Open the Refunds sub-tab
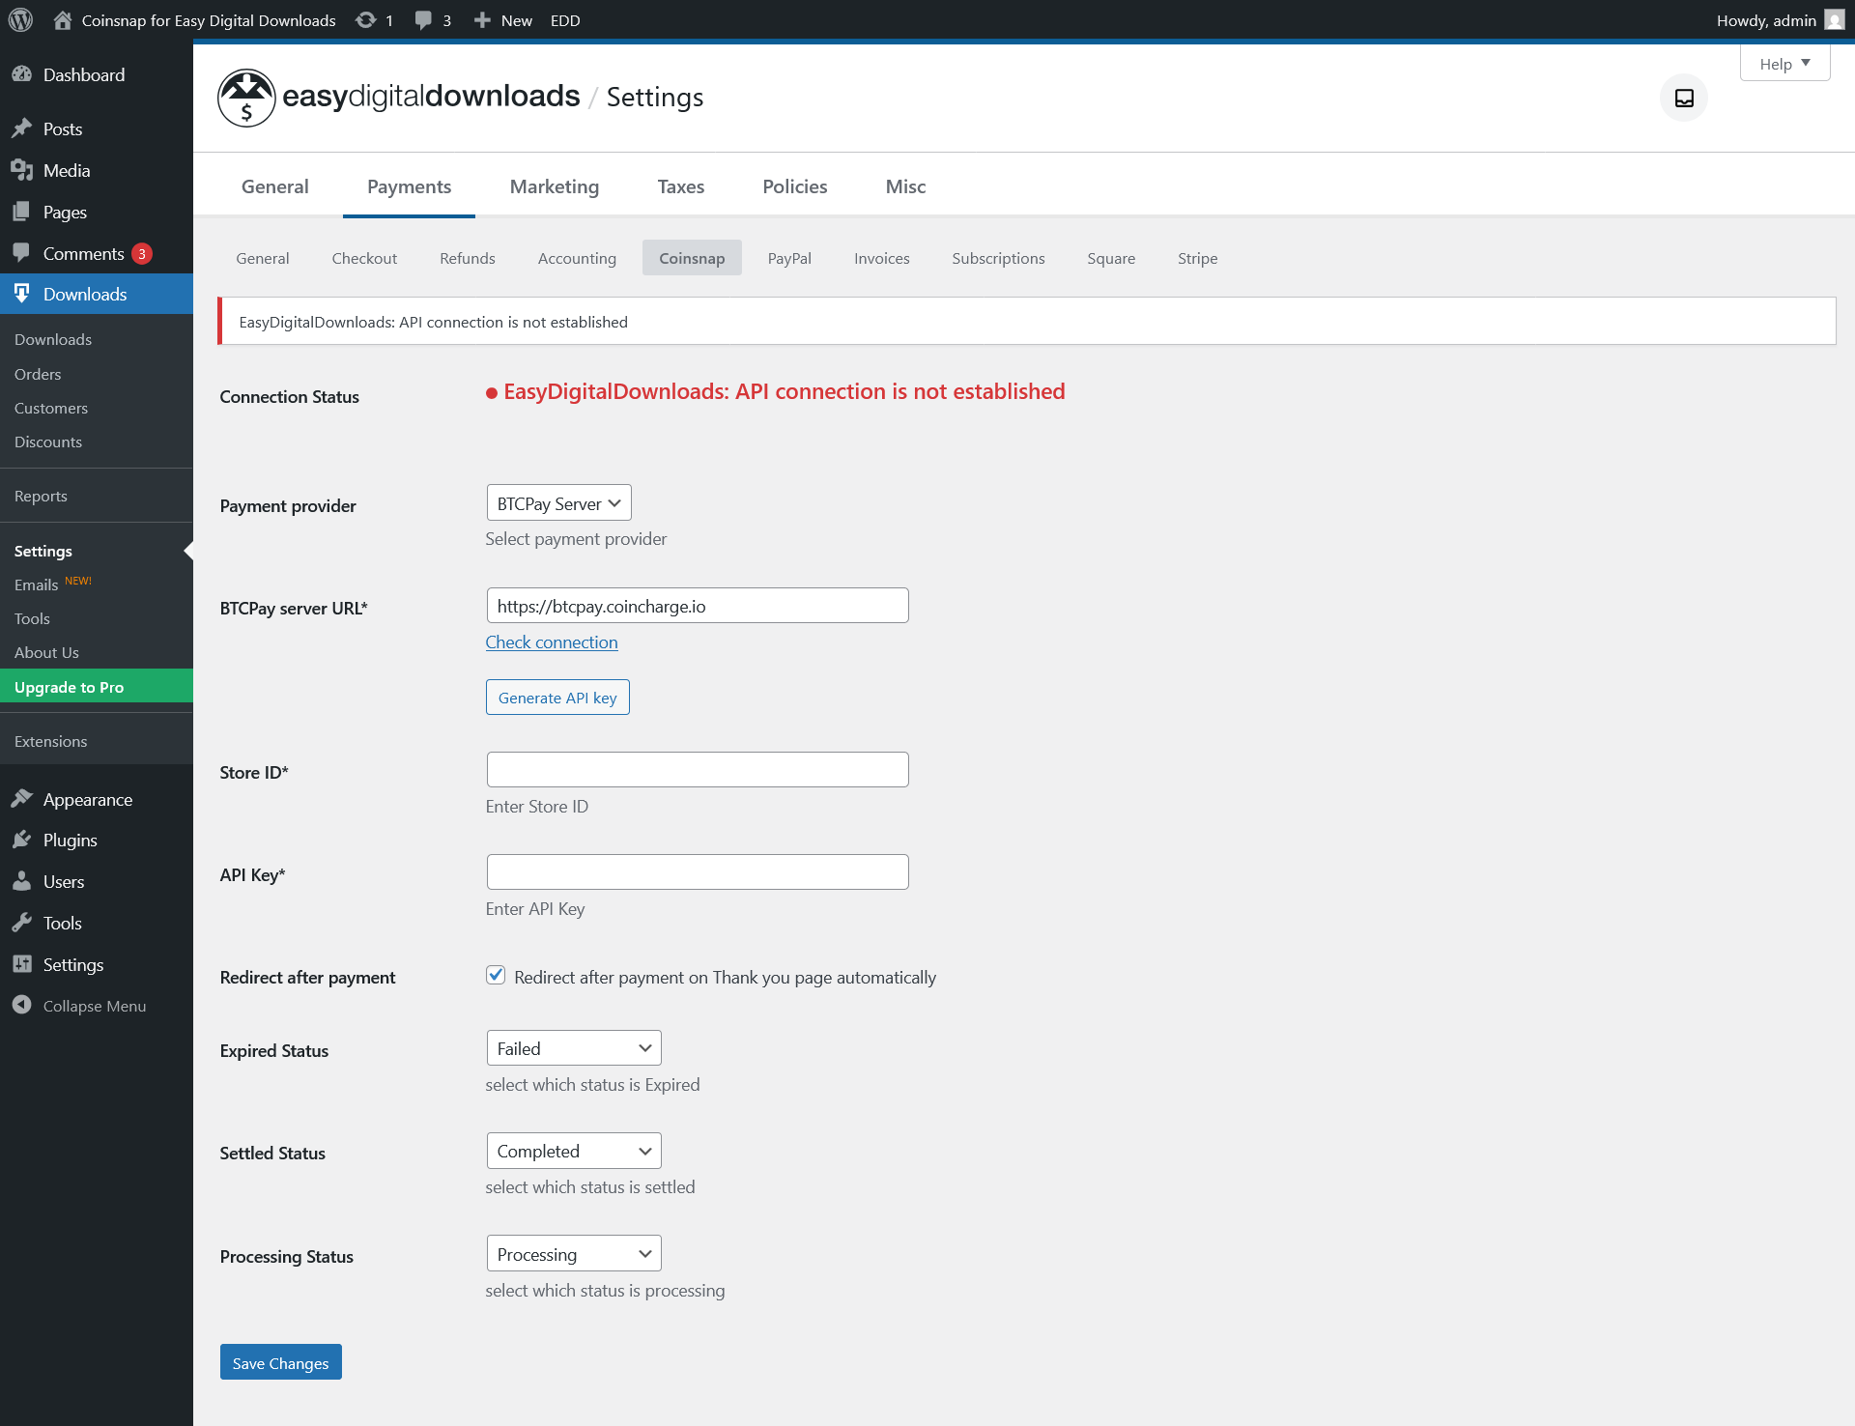This screenshot has width=1855, height=1426. tap(468, 258)
